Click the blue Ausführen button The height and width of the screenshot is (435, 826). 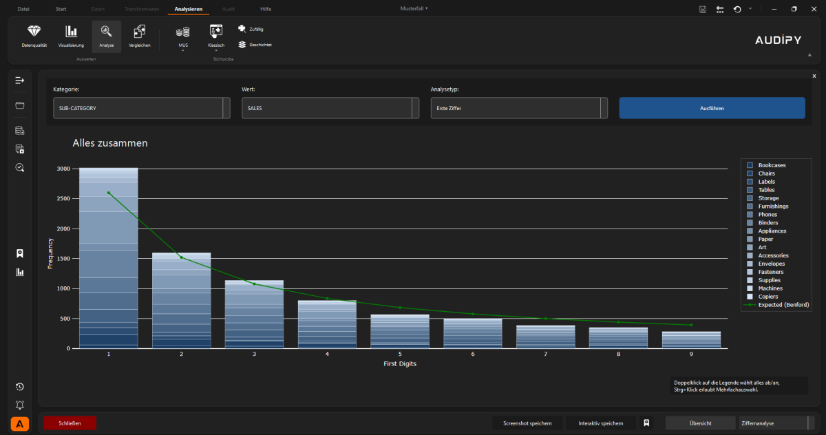point(712,108)
